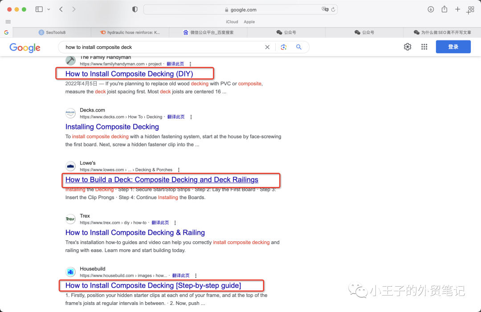Click the translate icon in address bar
Viewport: 481px width, 312px height.
coord(325,9)
